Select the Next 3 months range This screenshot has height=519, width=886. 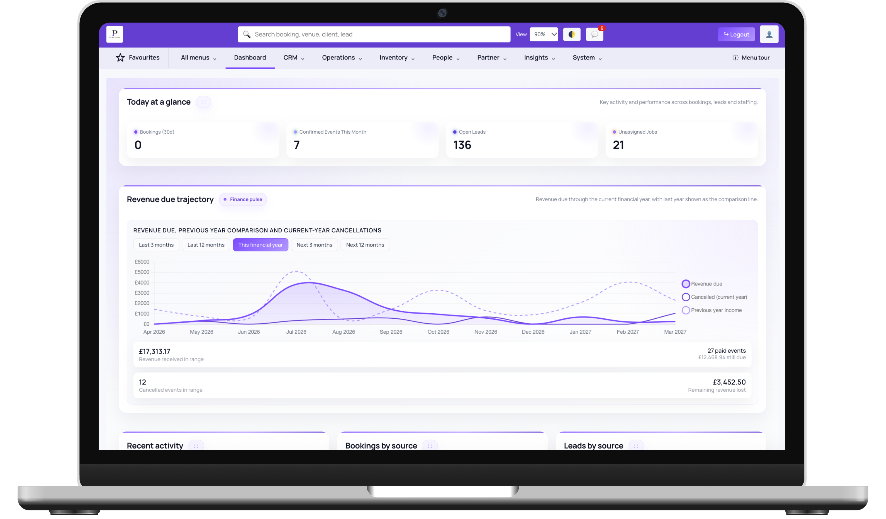(314, 245)
